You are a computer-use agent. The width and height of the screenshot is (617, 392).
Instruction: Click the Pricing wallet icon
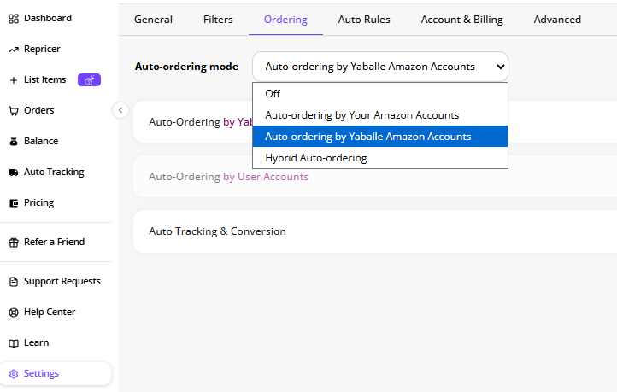coord(14,203)
